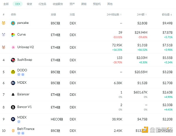Click the shield badge under Belt Finance
Viewport: 176px width, 136px height.
[19, 133]
